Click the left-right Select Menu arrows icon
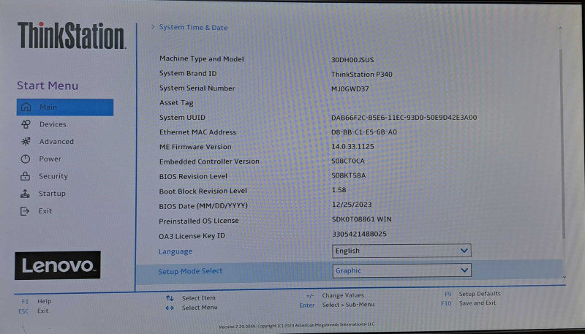Viewport: 585px width, 334px height. click(x=170, y=308)
